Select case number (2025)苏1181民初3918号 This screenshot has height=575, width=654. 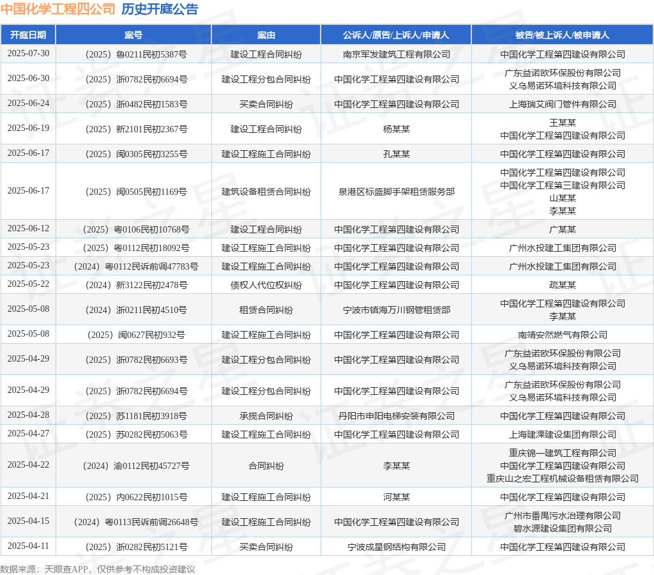pos(137,417)
